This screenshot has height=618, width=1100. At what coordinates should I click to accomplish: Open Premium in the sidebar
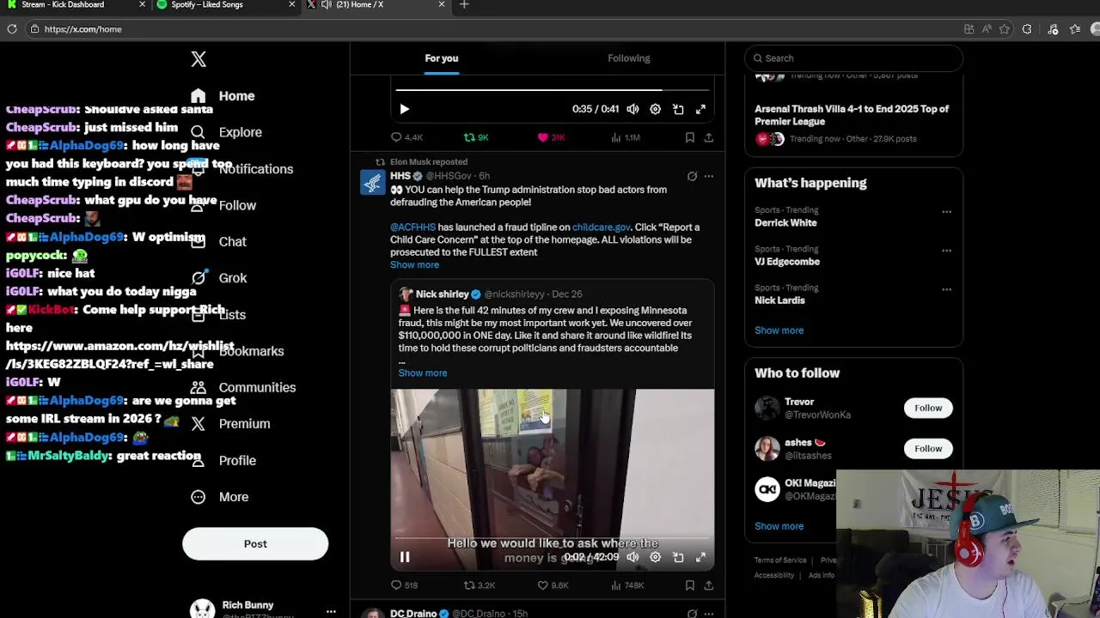tap(230, 424)
